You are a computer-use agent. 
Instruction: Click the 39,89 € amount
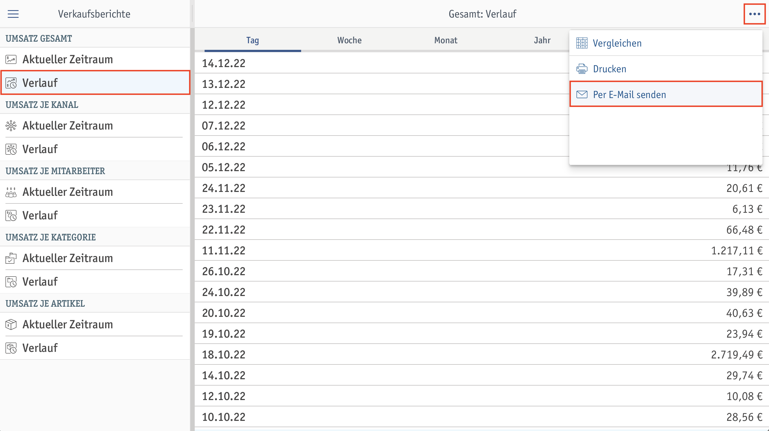click(x=744, y=292)
